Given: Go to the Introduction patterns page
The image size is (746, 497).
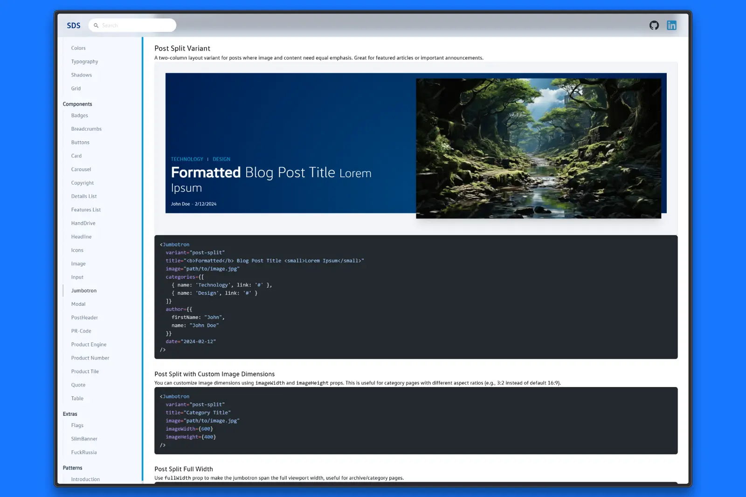Looking at the screenshot, I should coord(85,479).
